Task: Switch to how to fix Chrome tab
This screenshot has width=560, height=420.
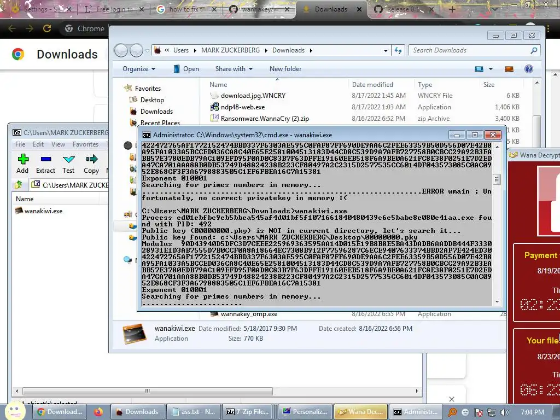Action: pyautogui.click(x=186, y=9)
